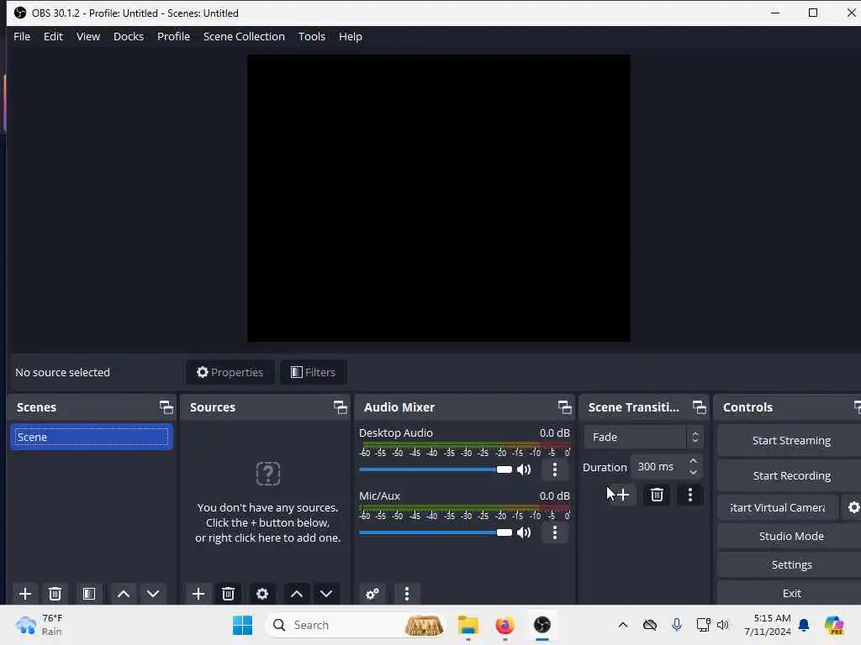861x645 pixels.
Task: Click Start Recording button
Action: click(790, 475)
